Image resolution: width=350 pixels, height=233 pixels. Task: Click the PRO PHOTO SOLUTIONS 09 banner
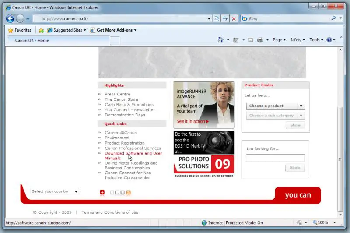[x=204, y=166]
